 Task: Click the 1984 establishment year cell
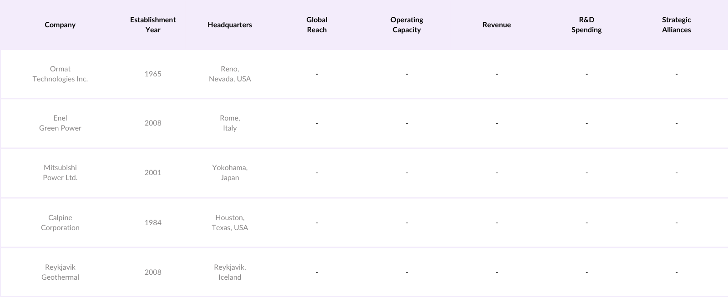(153, 223)
